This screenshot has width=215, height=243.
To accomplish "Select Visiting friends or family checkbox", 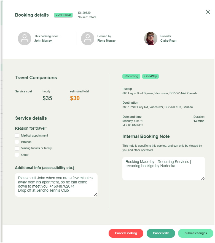I will [17, 148].
